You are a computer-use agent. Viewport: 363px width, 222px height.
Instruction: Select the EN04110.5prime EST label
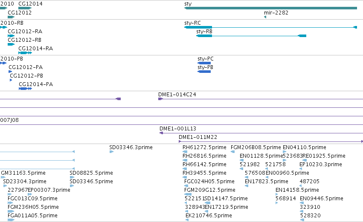click(305, 147)
